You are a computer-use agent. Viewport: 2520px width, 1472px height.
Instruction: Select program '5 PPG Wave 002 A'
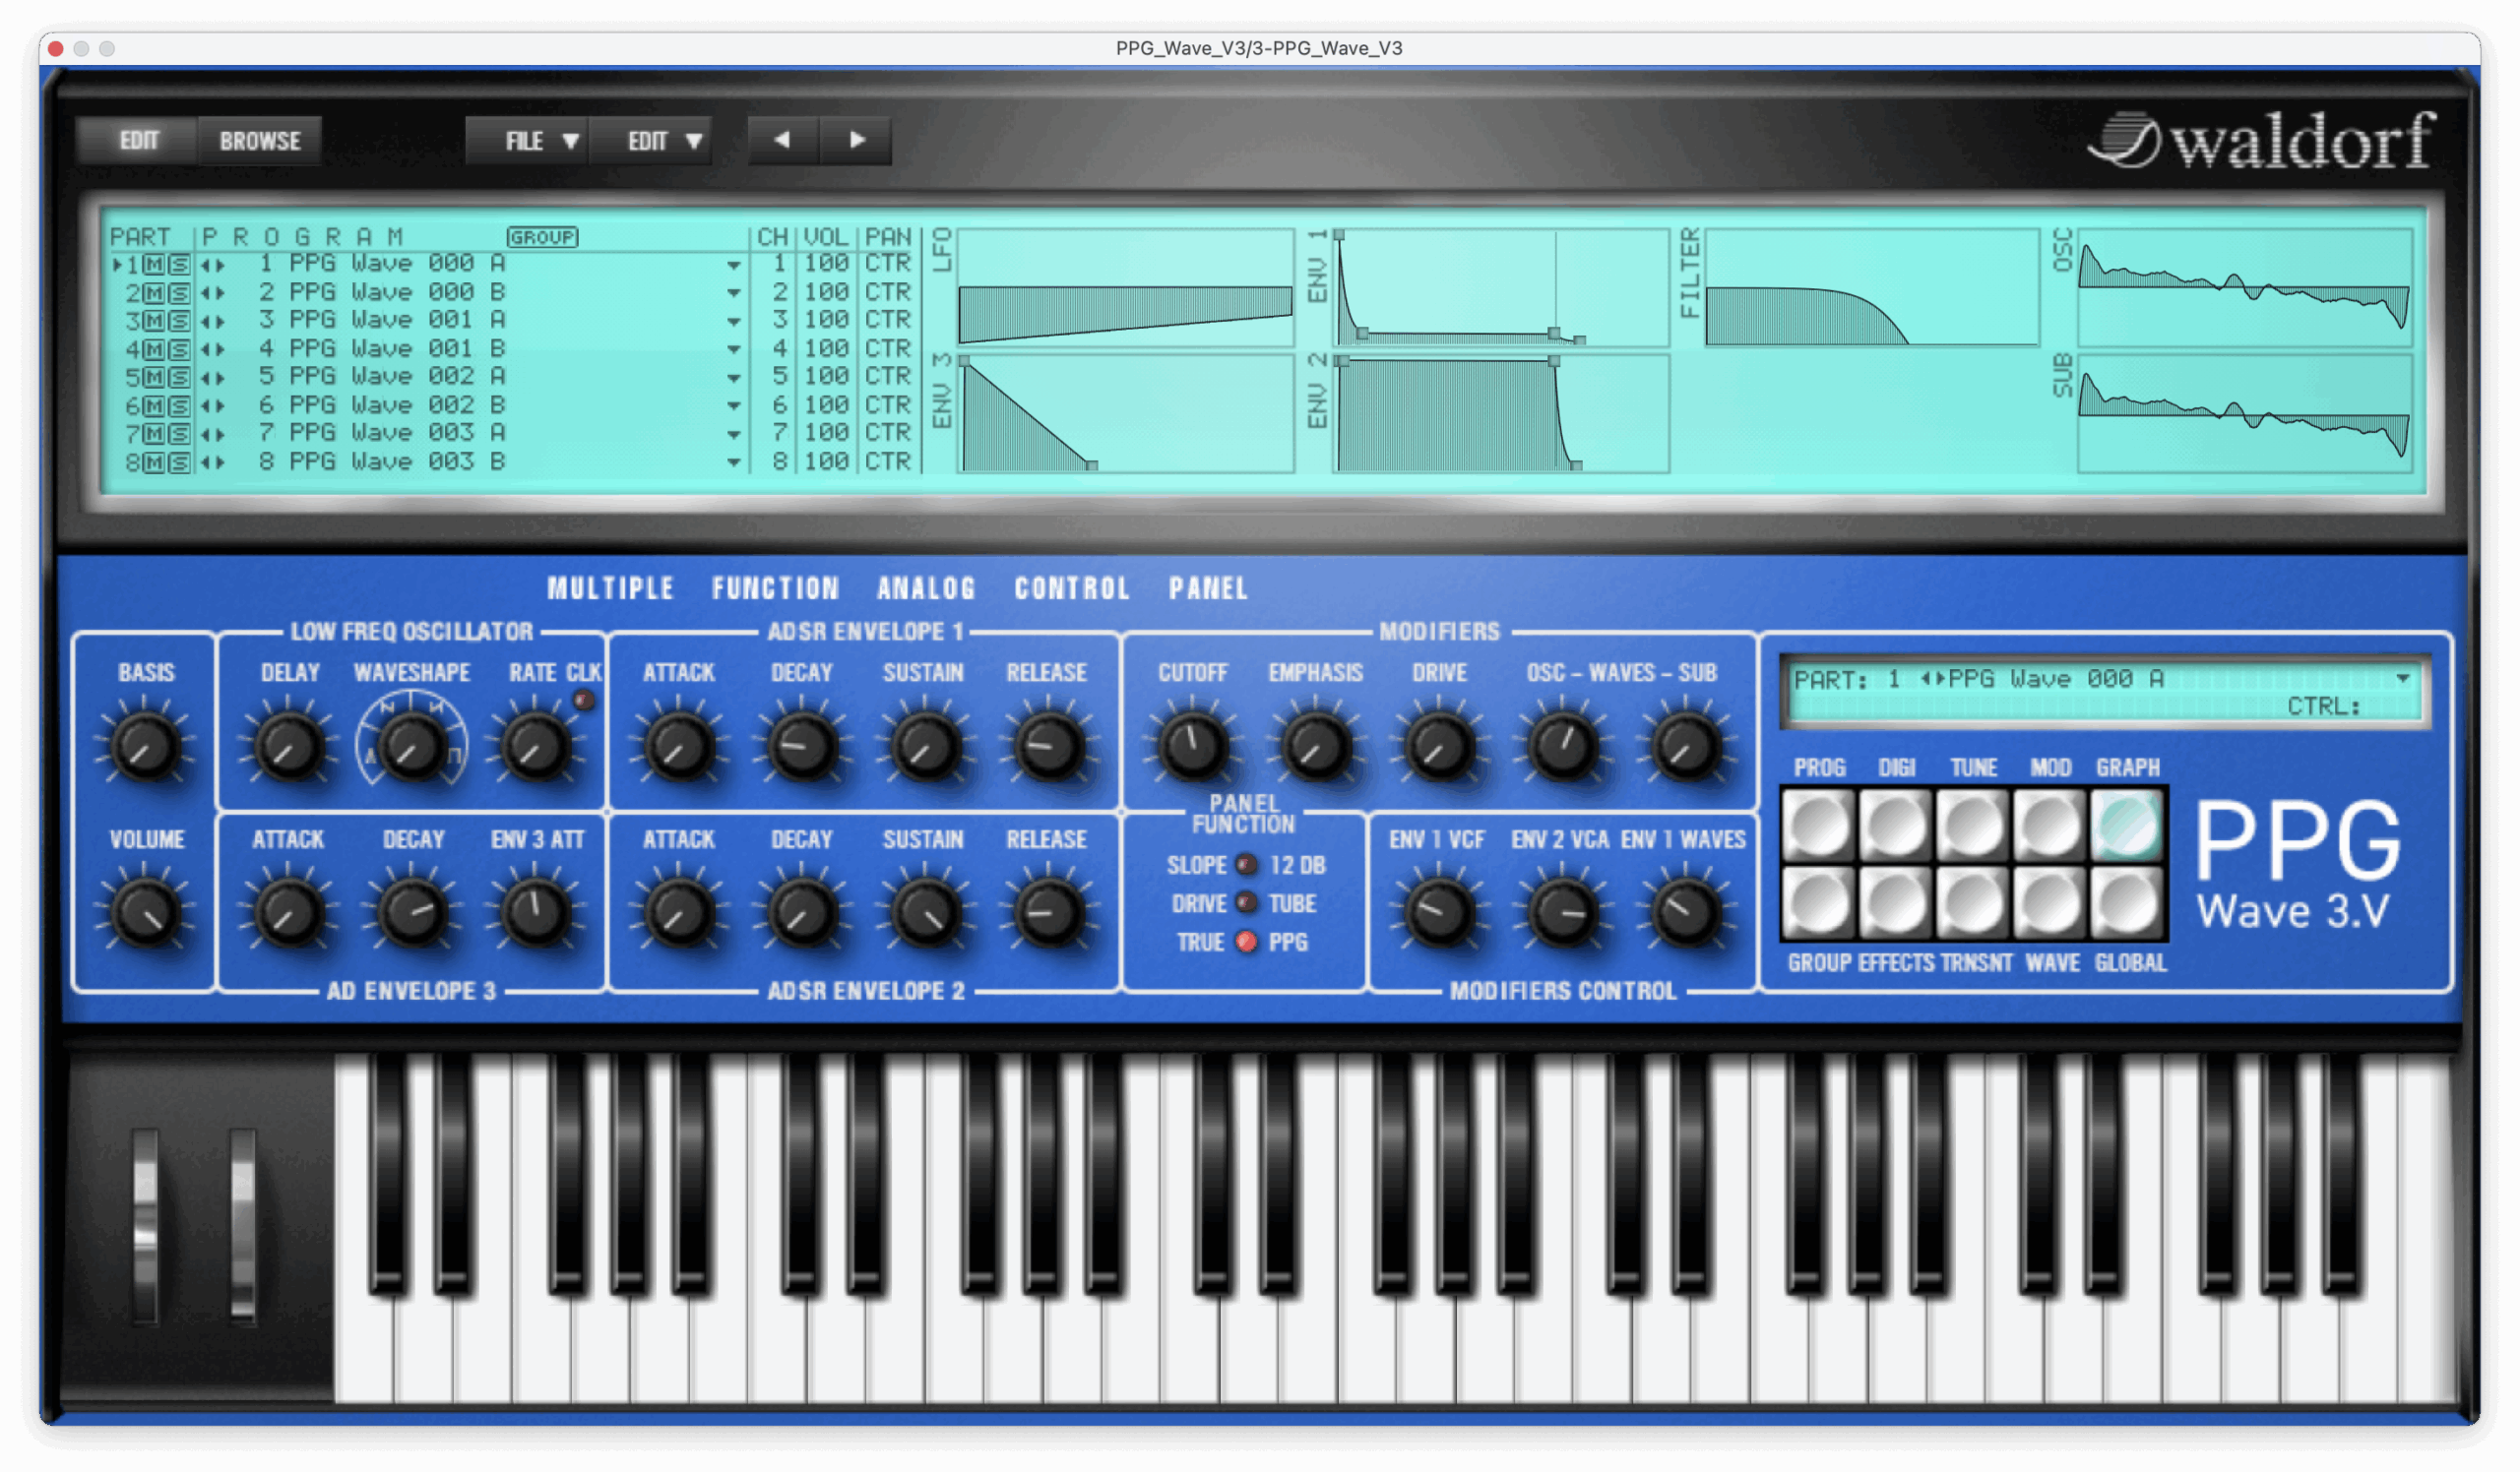click(382, 377)
